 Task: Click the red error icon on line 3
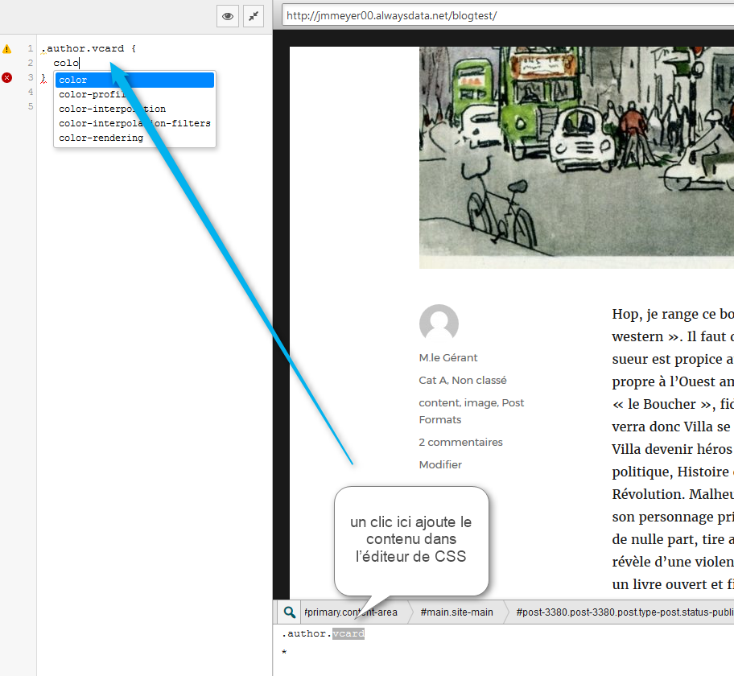click(7, 78)
